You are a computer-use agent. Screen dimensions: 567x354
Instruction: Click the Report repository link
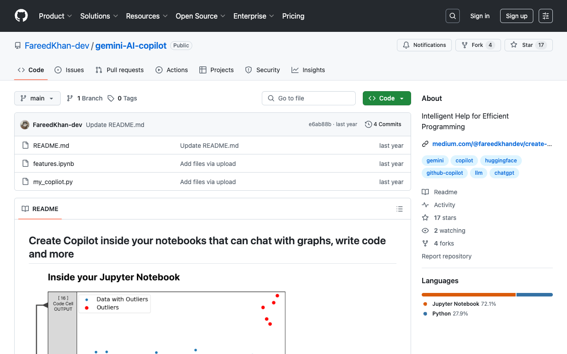point(447,256)
